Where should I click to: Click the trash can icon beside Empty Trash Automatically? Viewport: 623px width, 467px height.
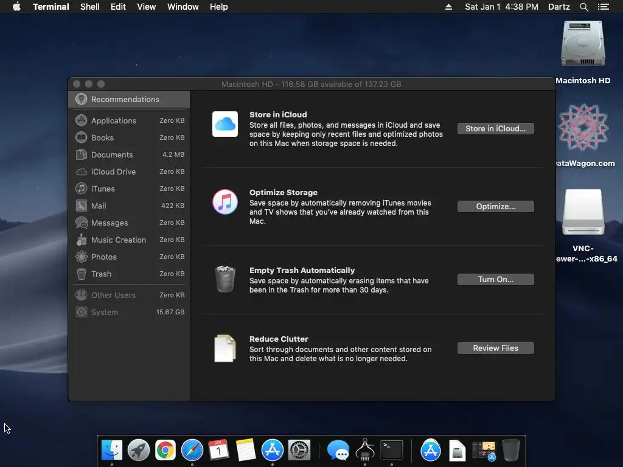click(225, 279)
